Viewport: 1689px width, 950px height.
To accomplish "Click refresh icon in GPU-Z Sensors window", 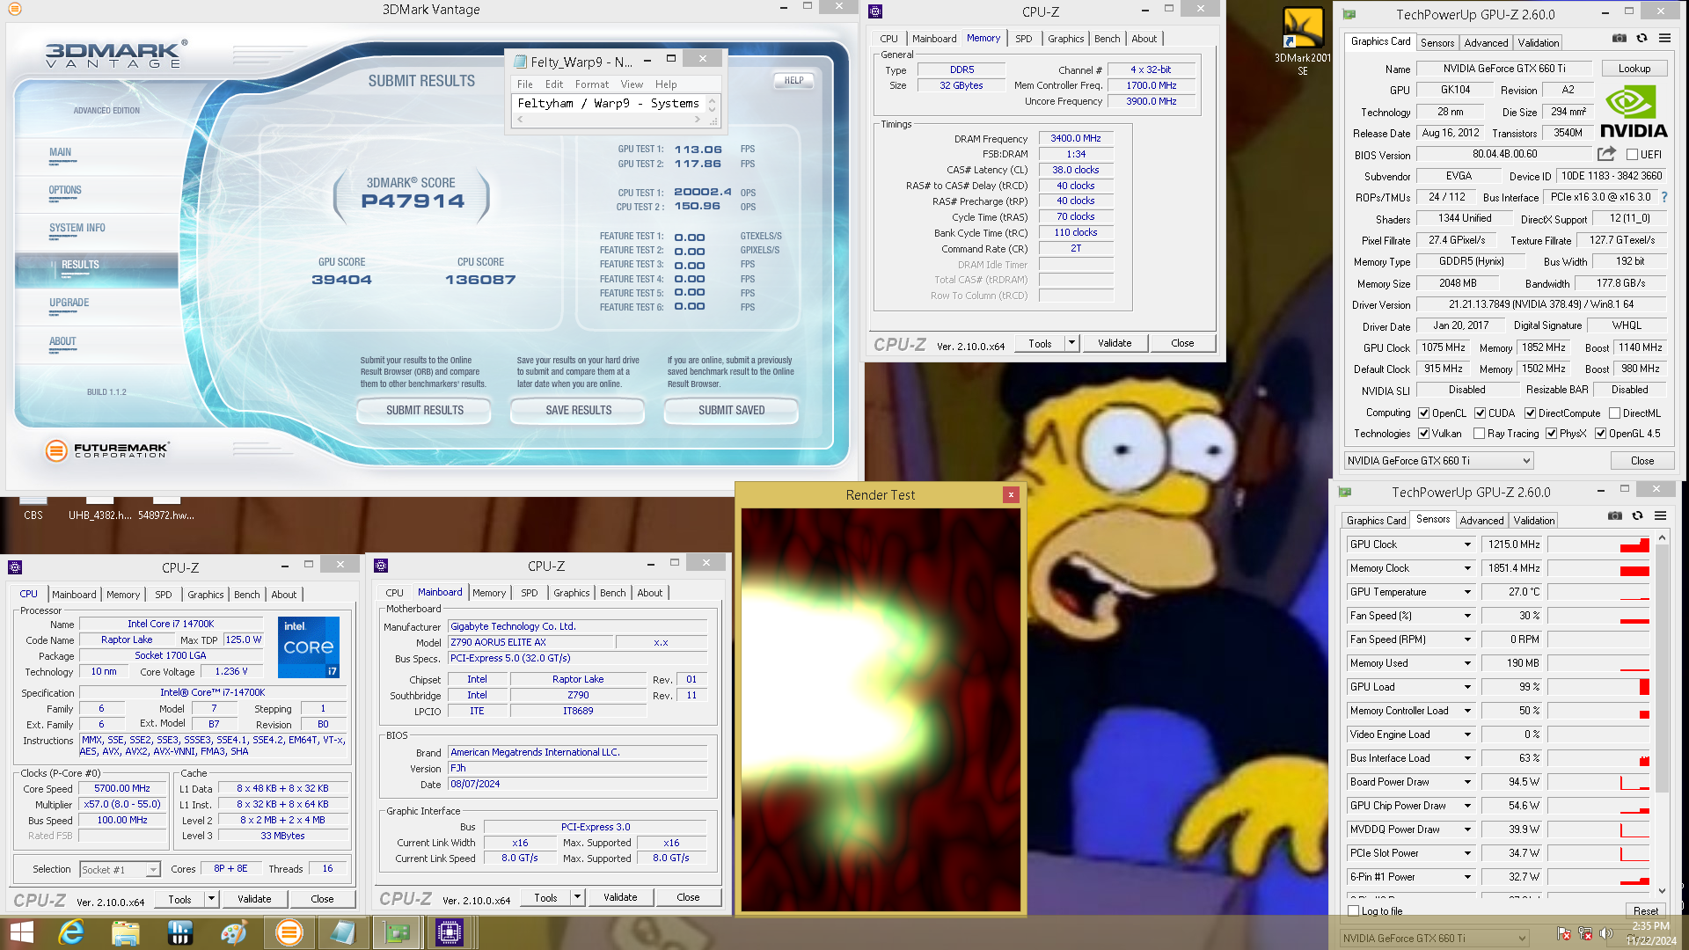I will (x=1637, y=516).
